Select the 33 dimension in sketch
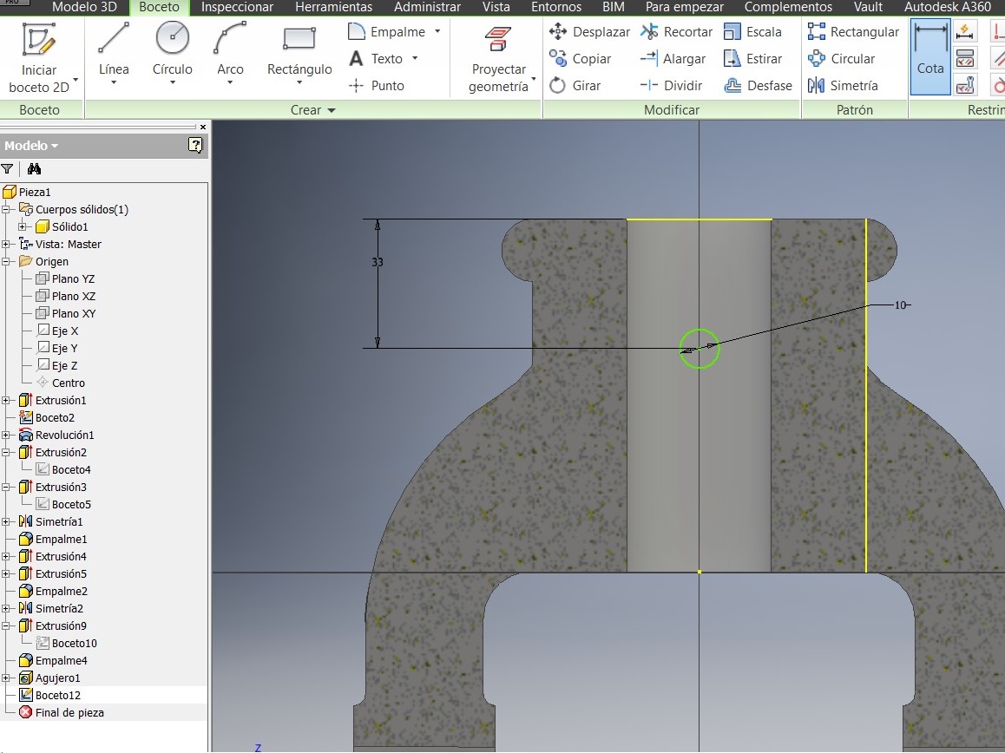This screenshot has width=1005, height=753. point(378,262)
